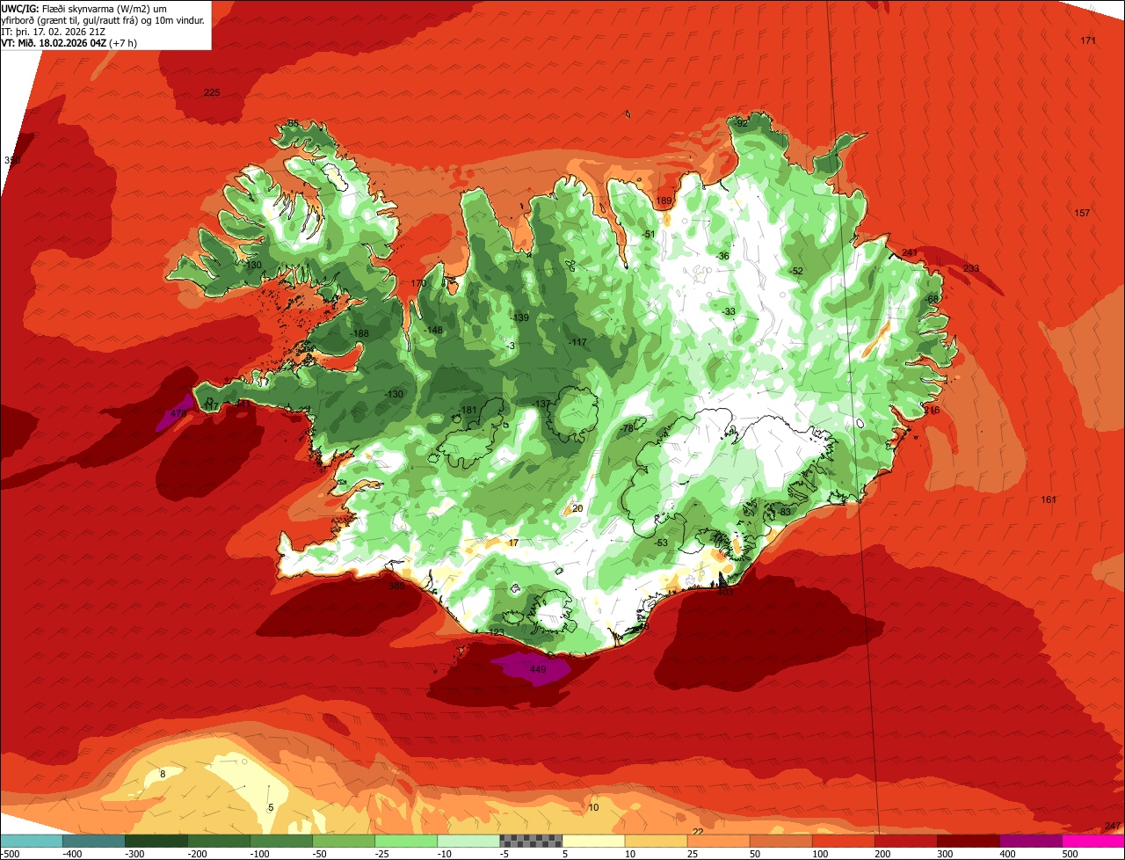
Task: Click the -83 value in south-east Iceland
Action: pos(784,512)
